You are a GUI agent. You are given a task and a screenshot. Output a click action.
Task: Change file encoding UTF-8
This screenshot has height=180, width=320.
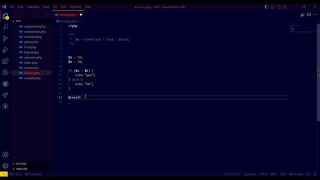[x=263, y=174]
